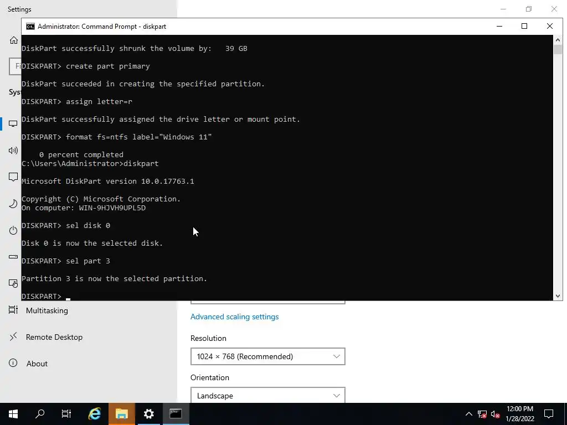
Task: Click 'On computer: WIN-9HJVH9UPL5D' line
Action: [x=84, y=208]
